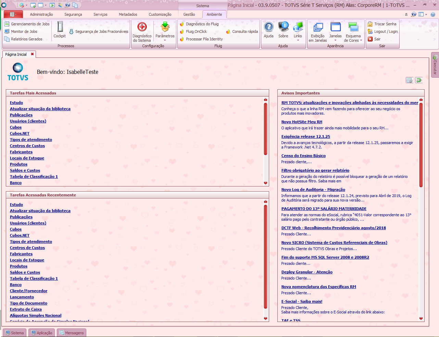The image size is (439, 337).
Task: Show the Sobre information dialog
Action: point(283,30)
